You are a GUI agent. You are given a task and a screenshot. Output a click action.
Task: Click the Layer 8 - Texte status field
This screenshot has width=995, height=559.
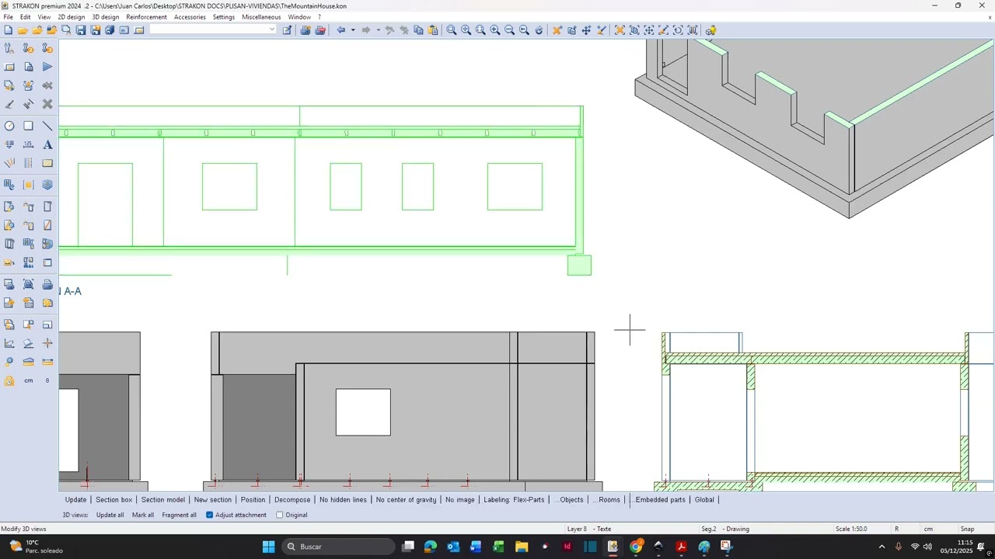click(588, 529)
